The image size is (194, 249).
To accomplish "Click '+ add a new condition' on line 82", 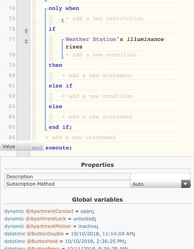I will point(97,96).
